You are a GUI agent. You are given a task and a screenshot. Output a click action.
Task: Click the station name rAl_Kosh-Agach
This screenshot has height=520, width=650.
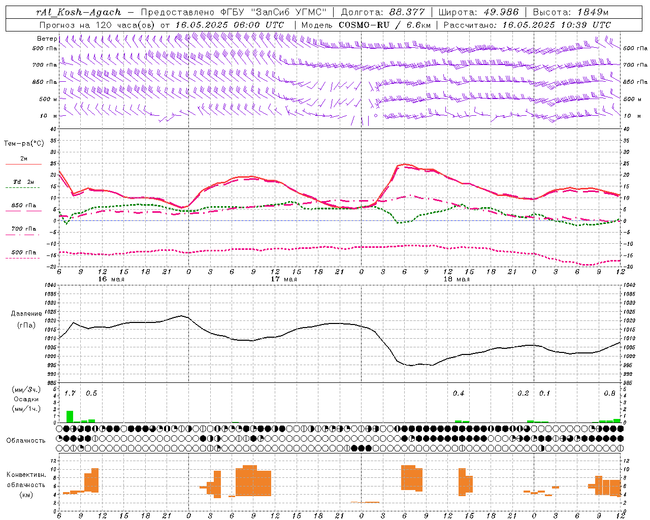79,12
